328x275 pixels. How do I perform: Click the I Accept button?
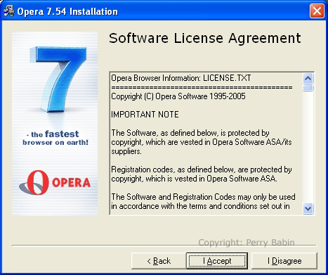click(217, 261)
